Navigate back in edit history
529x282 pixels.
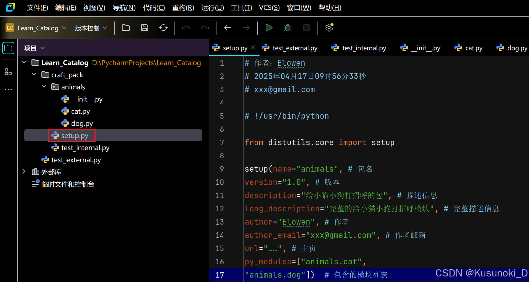227,28
